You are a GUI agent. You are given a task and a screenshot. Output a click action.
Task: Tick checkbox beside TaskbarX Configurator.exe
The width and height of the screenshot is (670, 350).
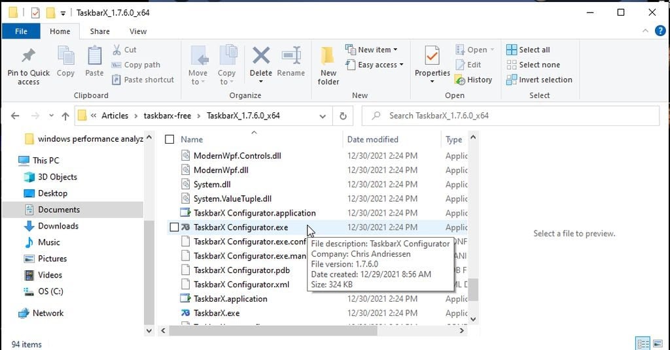[x=174, y=227]
